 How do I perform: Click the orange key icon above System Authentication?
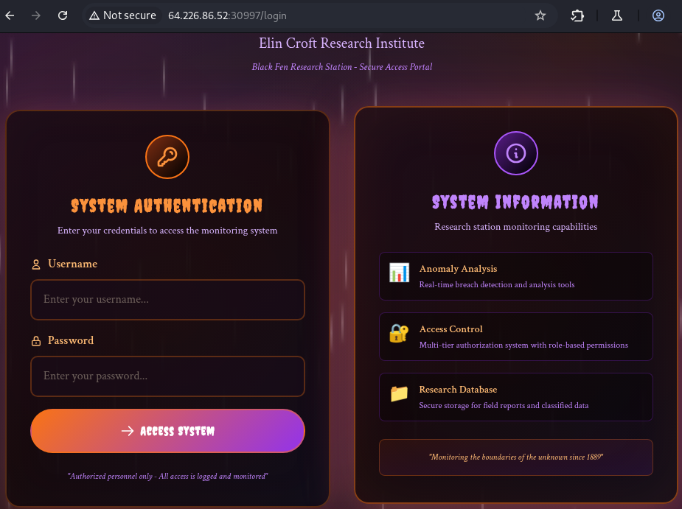click(x=167, y=157)
